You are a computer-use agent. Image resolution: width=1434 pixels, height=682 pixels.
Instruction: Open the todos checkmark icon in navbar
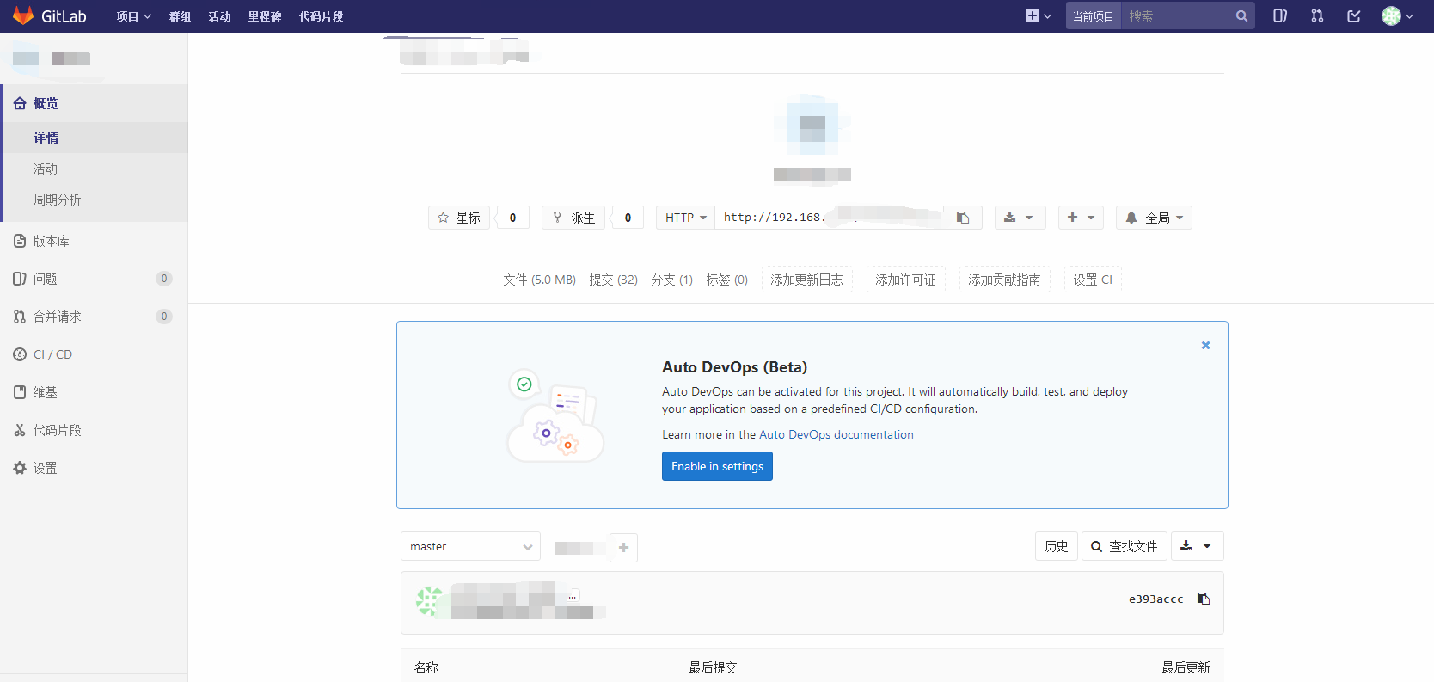(1354, 15)
